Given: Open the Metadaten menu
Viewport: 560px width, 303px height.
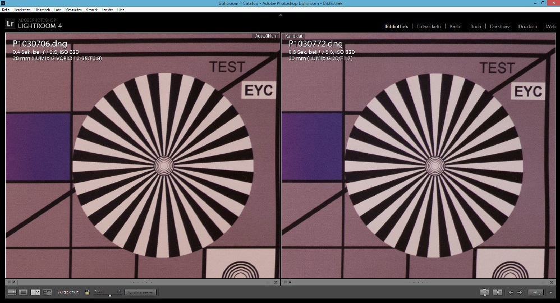Looking at the screenshot, I should 74,10.
